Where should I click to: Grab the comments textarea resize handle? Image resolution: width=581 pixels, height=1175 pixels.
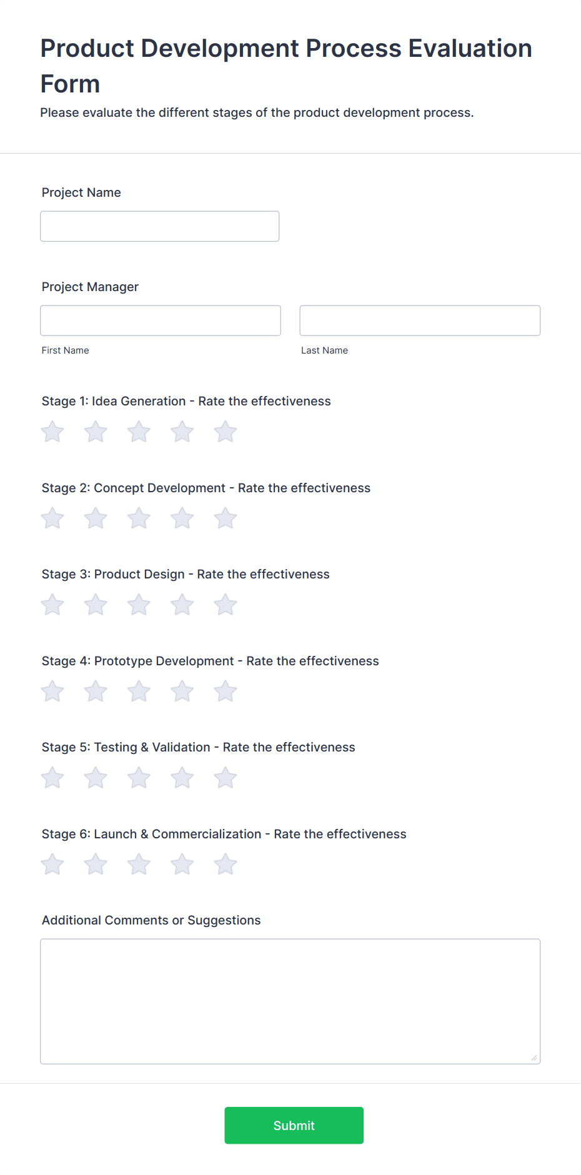click(x=534, y=1058)
